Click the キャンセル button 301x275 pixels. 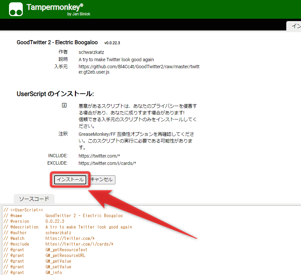(x=102, y=180)
